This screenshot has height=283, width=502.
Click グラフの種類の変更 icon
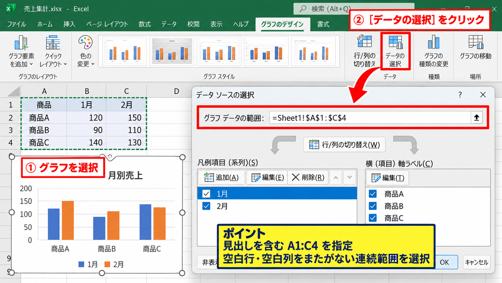[x=434, y=42]
